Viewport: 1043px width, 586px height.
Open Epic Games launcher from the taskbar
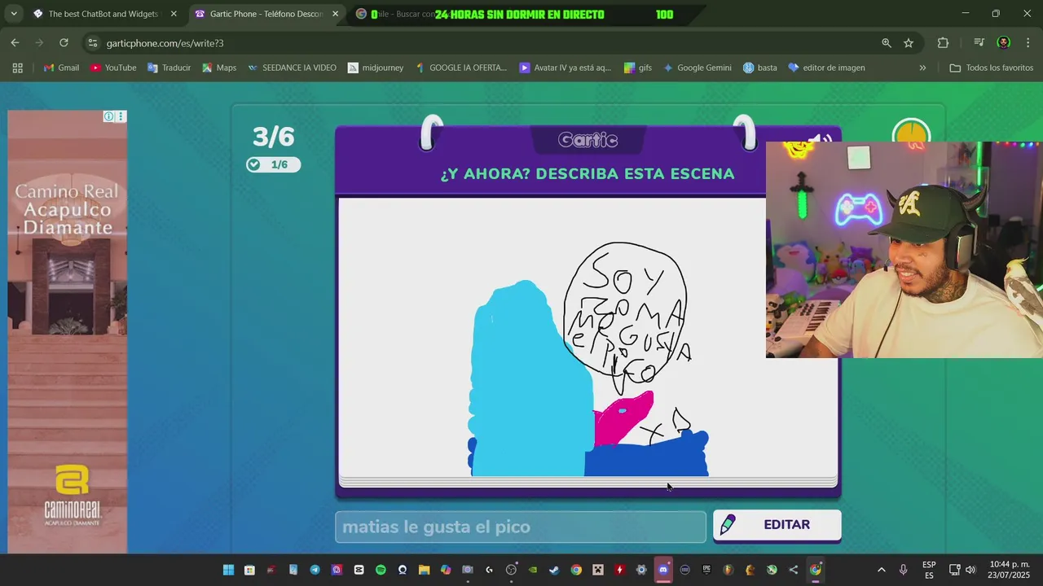[x=706, y=570]
